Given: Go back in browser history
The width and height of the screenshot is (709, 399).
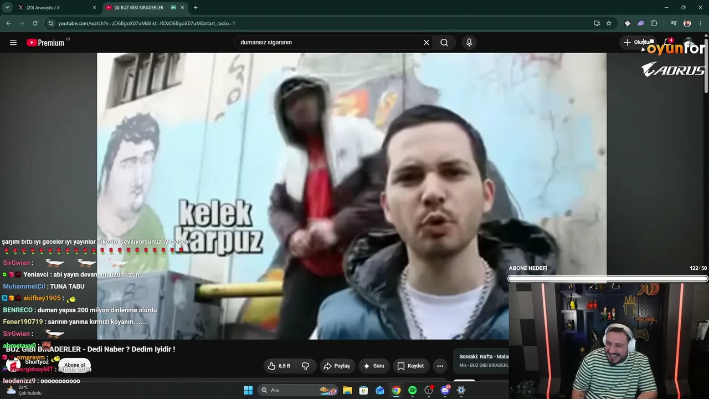Looking at the screenshot, I should [x=8, y=23].
